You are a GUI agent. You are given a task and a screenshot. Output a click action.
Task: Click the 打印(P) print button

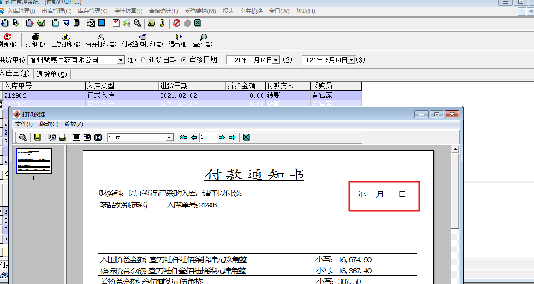tap(35, 40)
